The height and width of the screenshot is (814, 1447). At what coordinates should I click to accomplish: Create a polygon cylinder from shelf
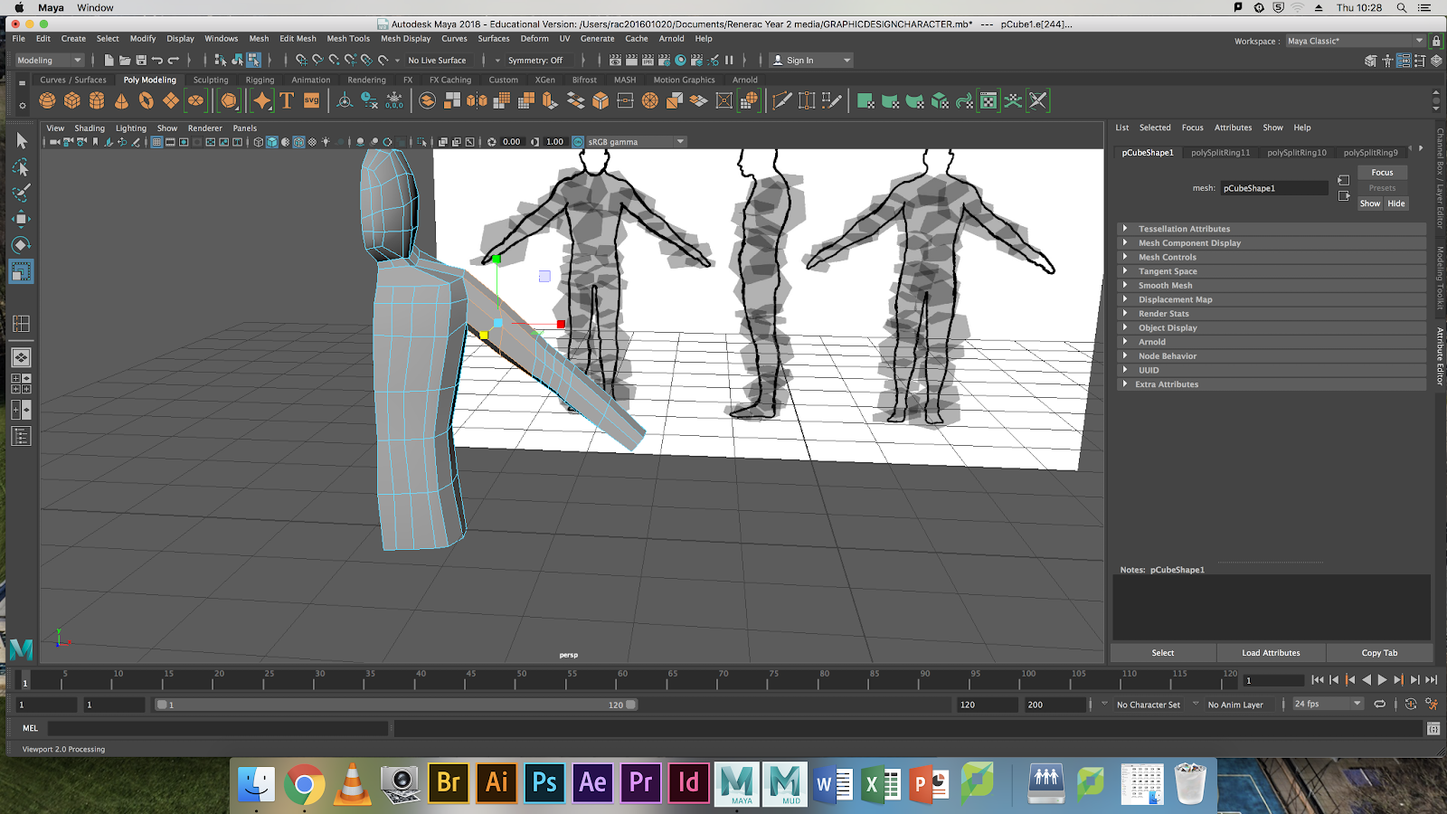point(97,101)
